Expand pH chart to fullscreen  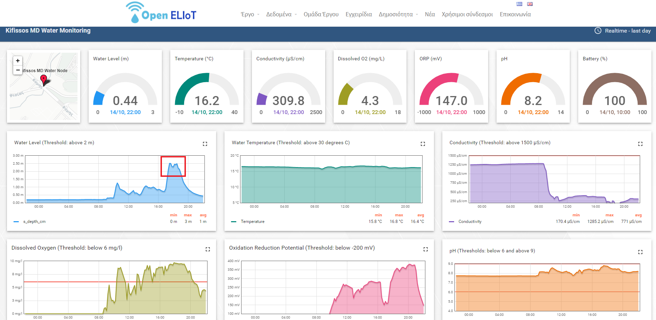pos(640,252)
